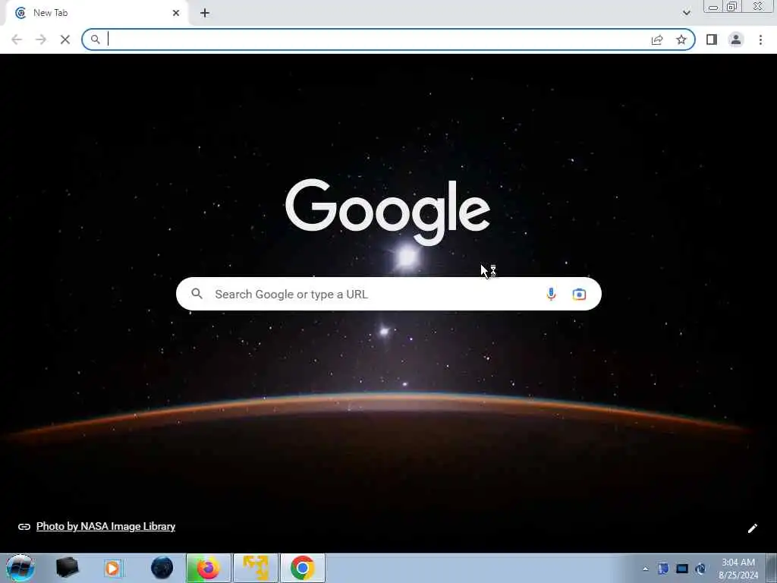This screenshot has width=777, height=583.
Task: Open the Windows Start menu orb
Action: click(20, 568)
